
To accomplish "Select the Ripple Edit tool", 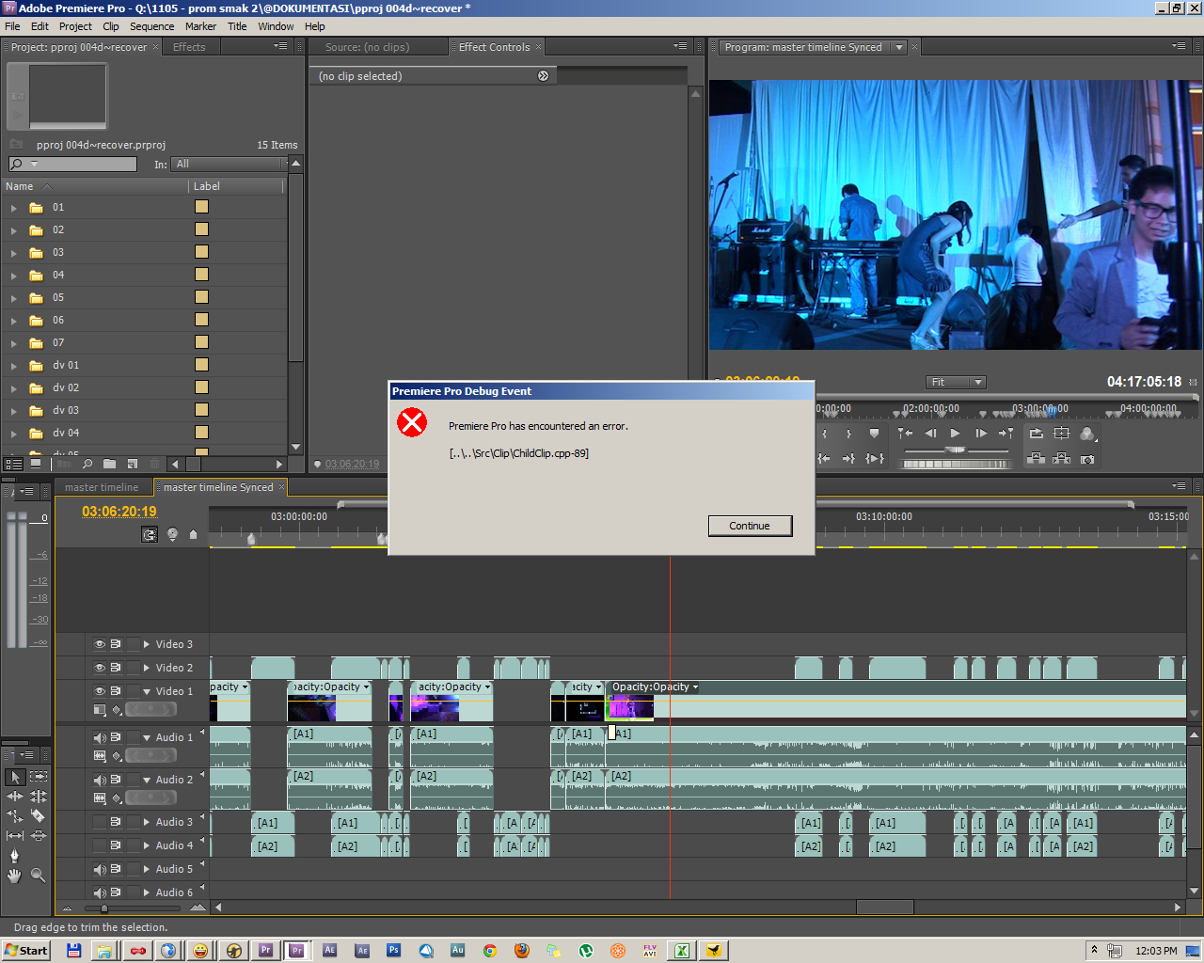I will [x=15, y=797].
